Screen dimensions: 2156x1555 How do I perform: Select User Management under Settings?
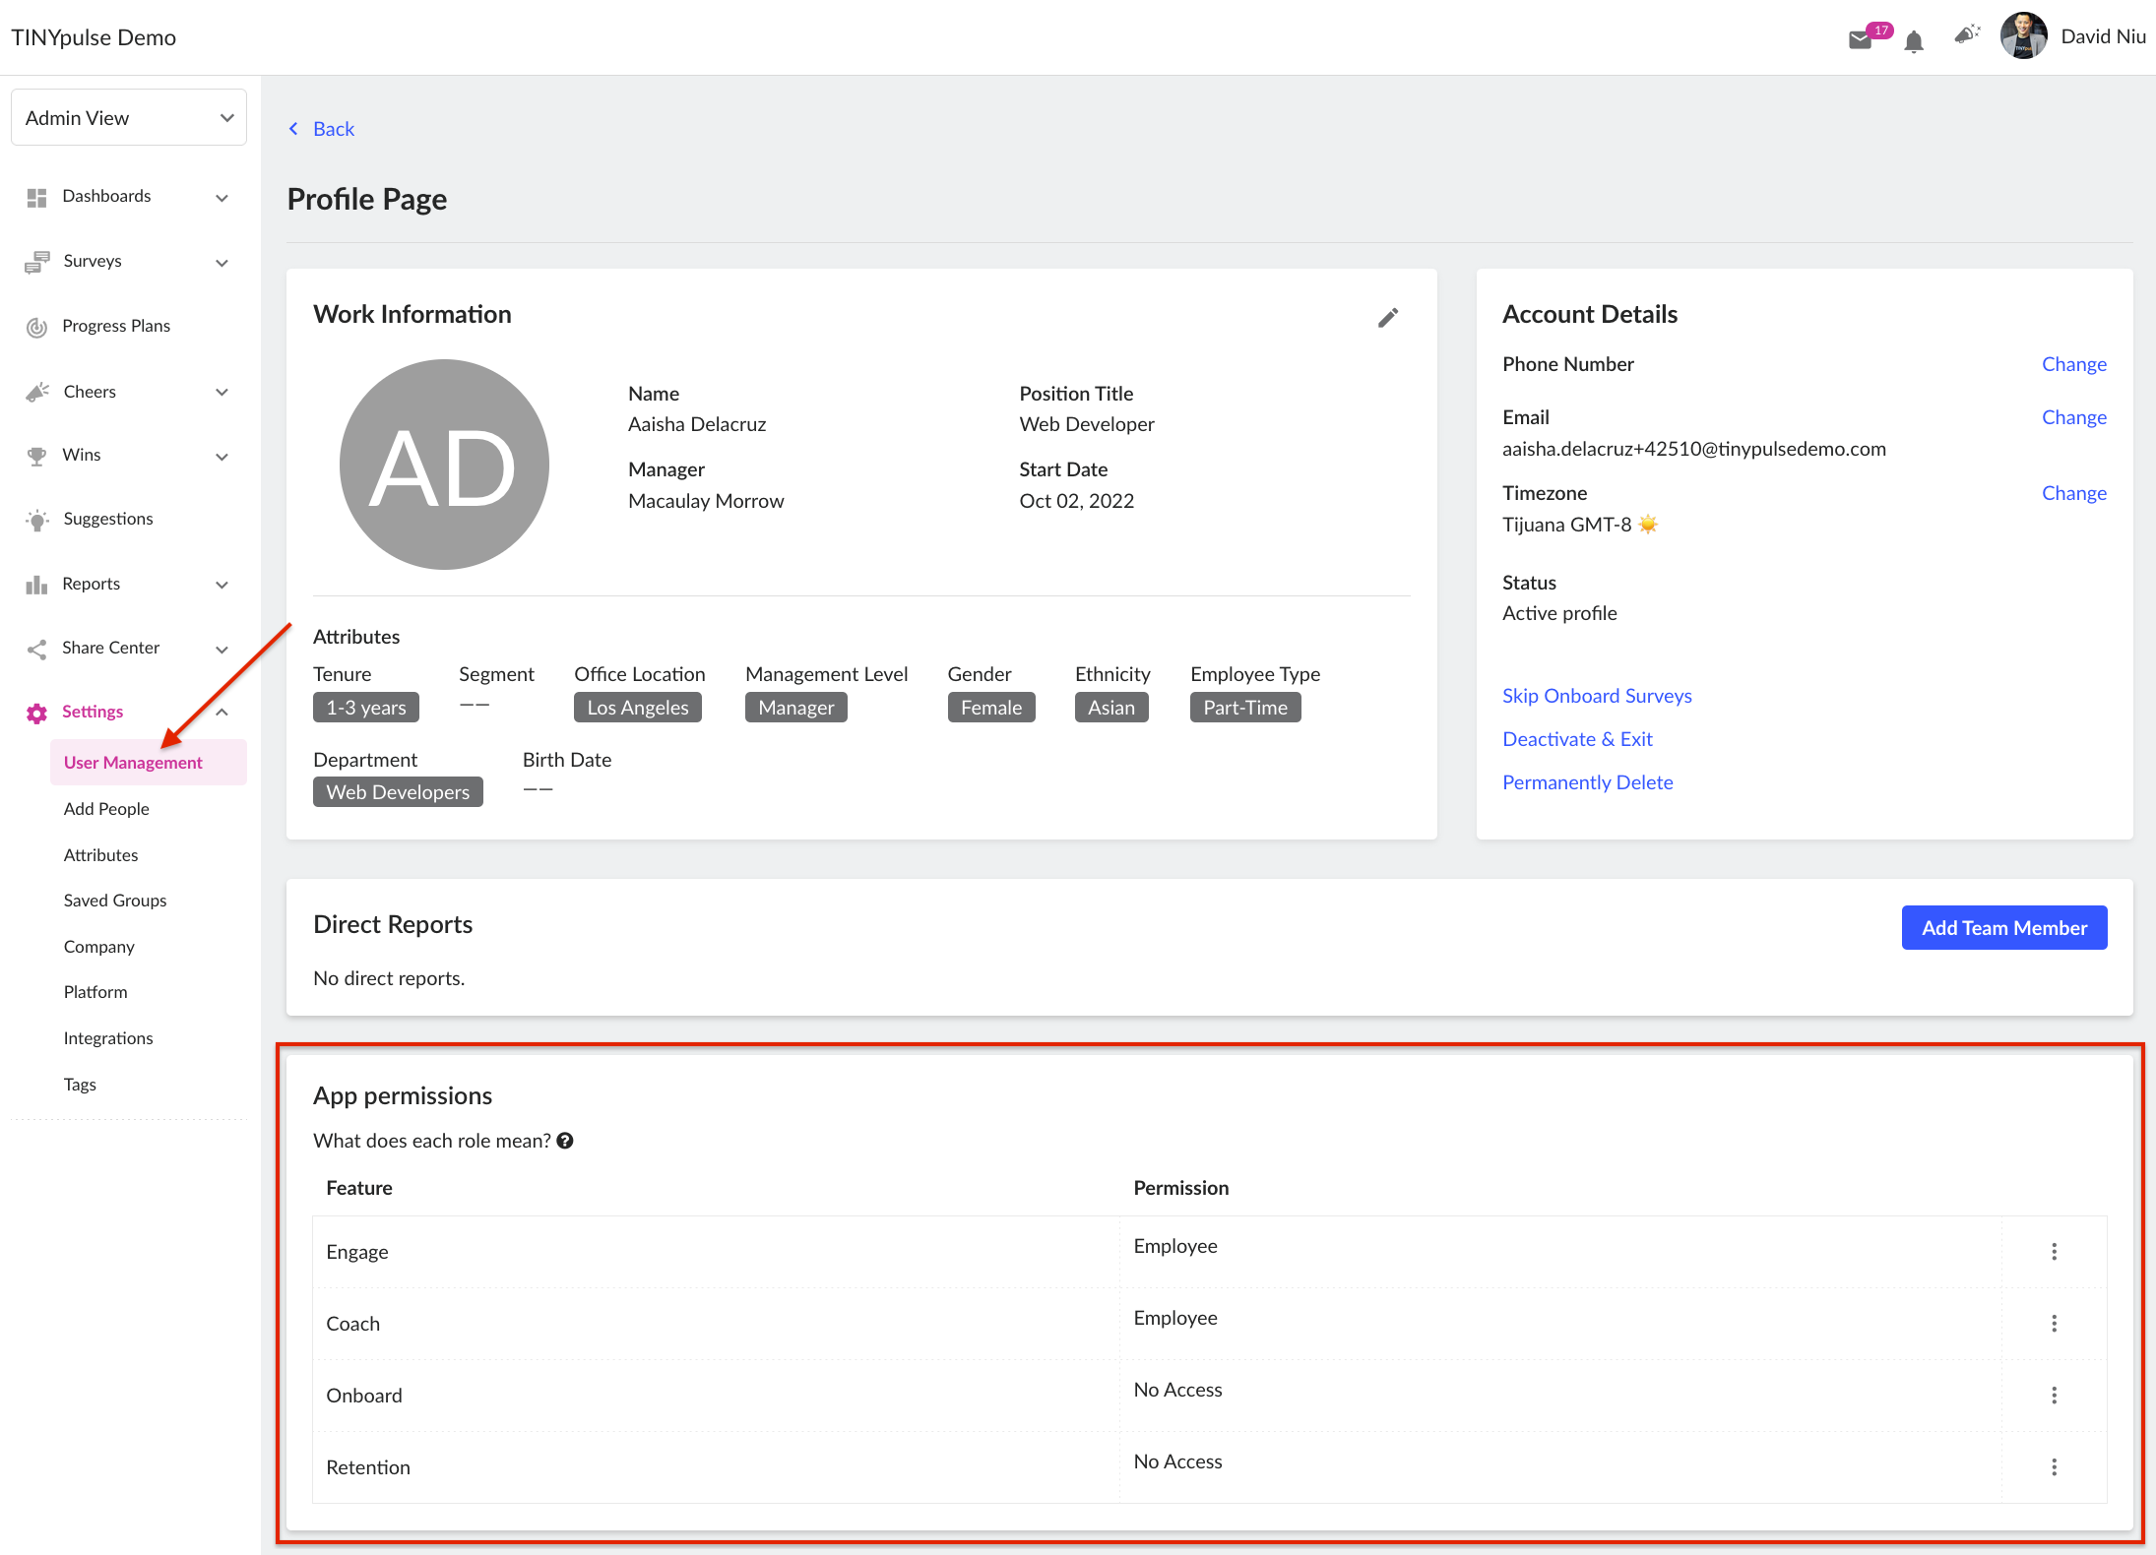point(148,763)
